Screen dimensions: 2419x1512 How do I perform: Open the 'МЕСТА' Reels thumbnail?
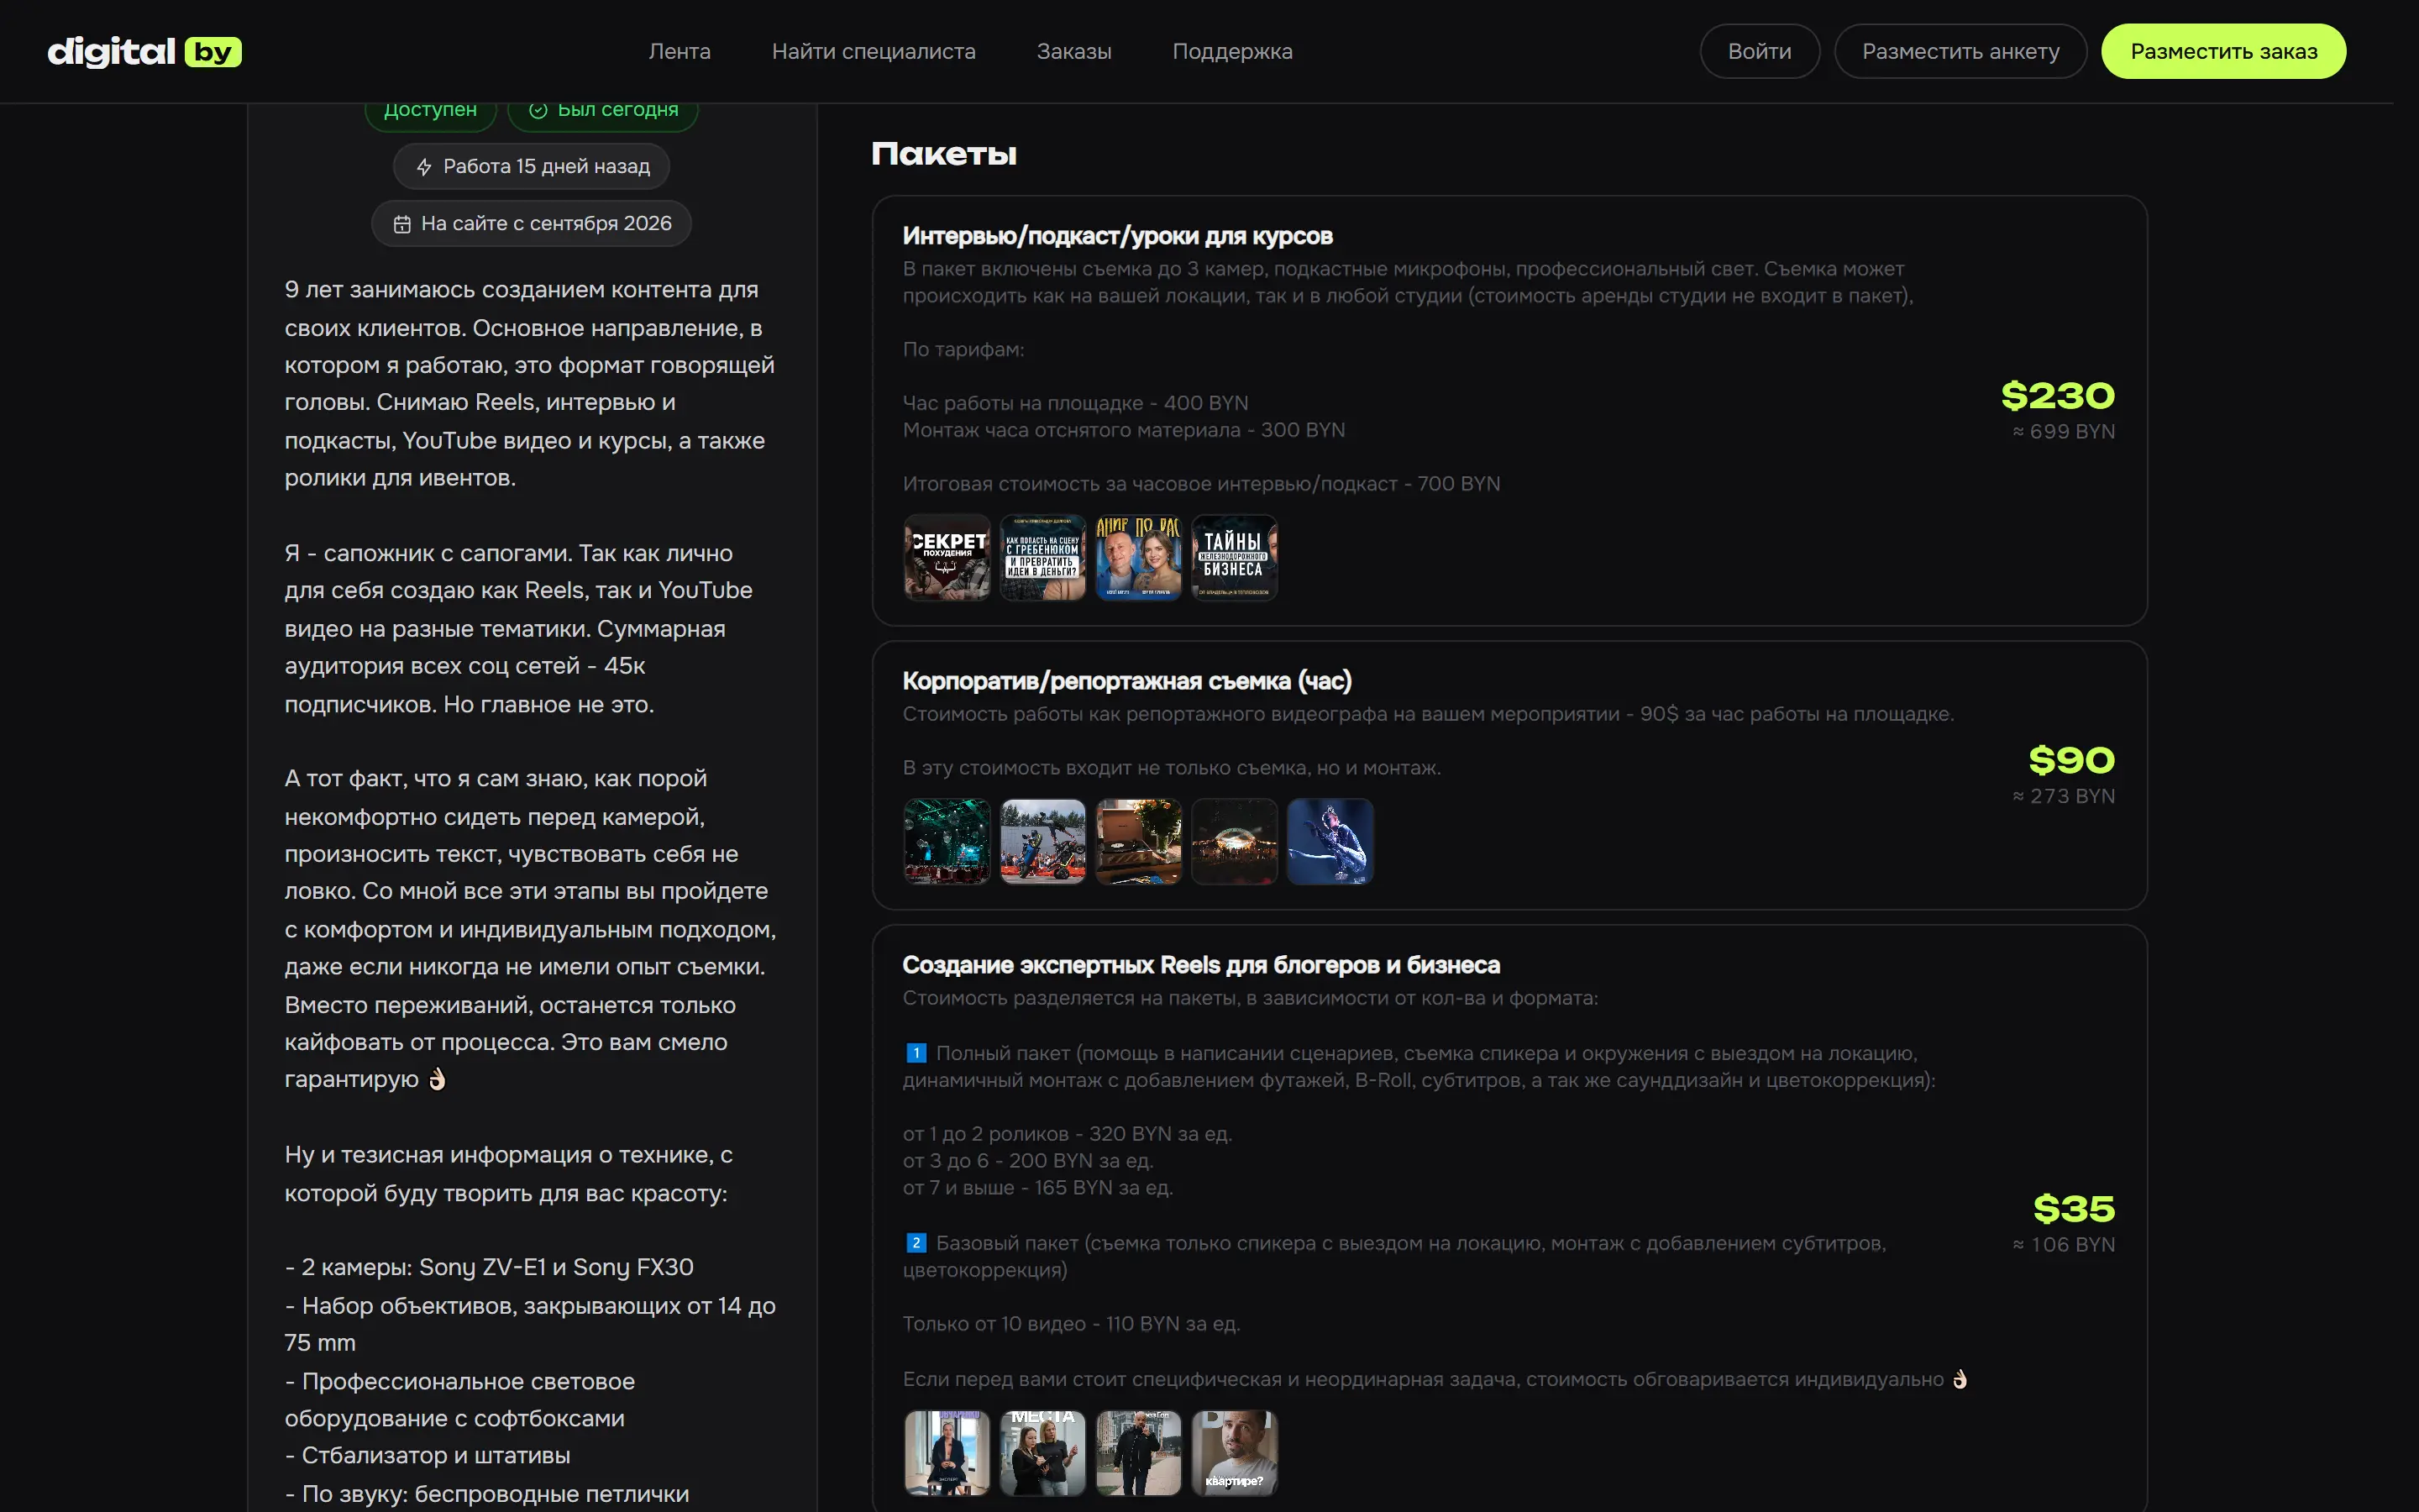[x=1042, y=1453]
